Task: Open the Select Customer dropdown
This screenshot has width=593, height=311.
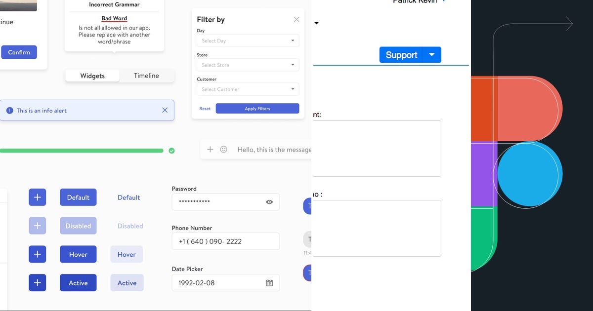Action: 248,89
